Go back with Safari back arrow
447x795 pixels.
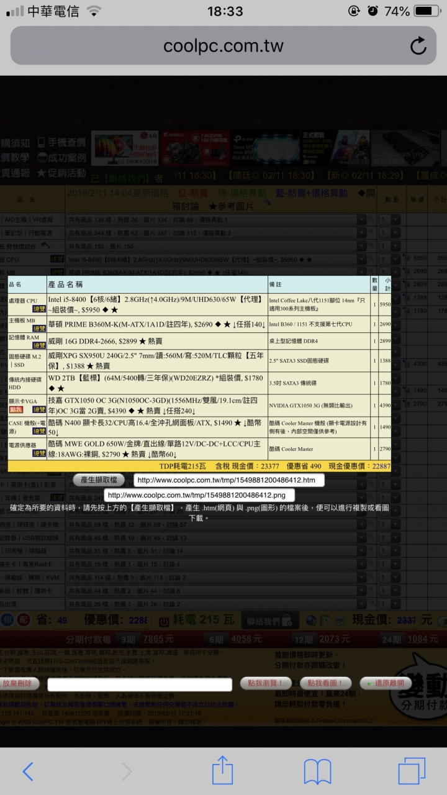coord(28,771)
